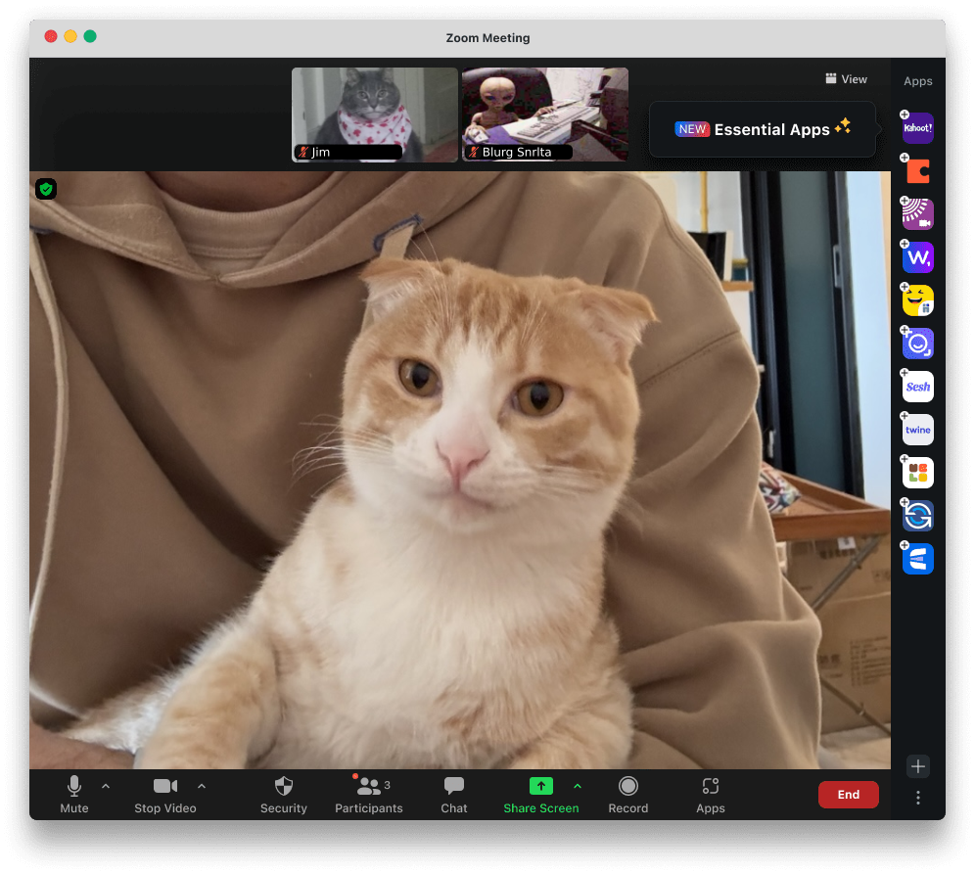Image resolution: width=975 pixels, height=874 pixels.
Task: Stop Video camera button
Action: (x=165, y=795)
